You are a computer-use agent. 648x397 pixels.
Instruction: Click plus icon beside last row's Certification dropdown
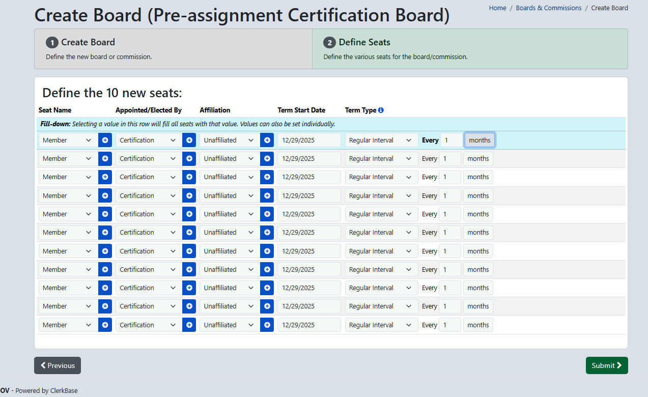click(189, 325)
